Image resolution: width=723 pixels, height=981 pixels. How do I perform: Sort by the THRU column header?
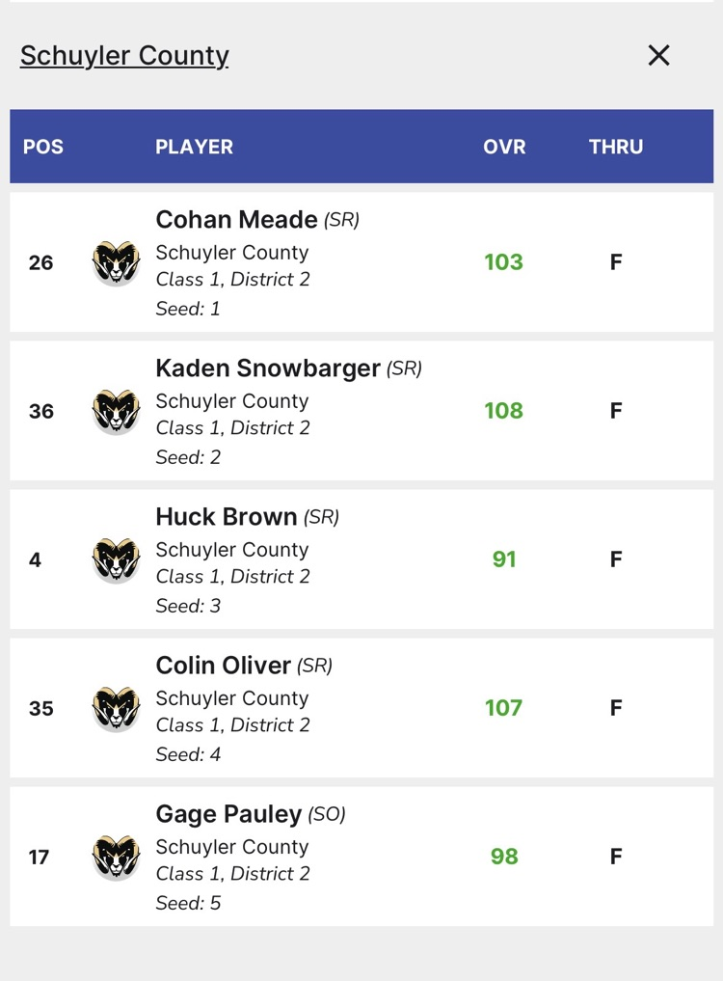[616, 147]
